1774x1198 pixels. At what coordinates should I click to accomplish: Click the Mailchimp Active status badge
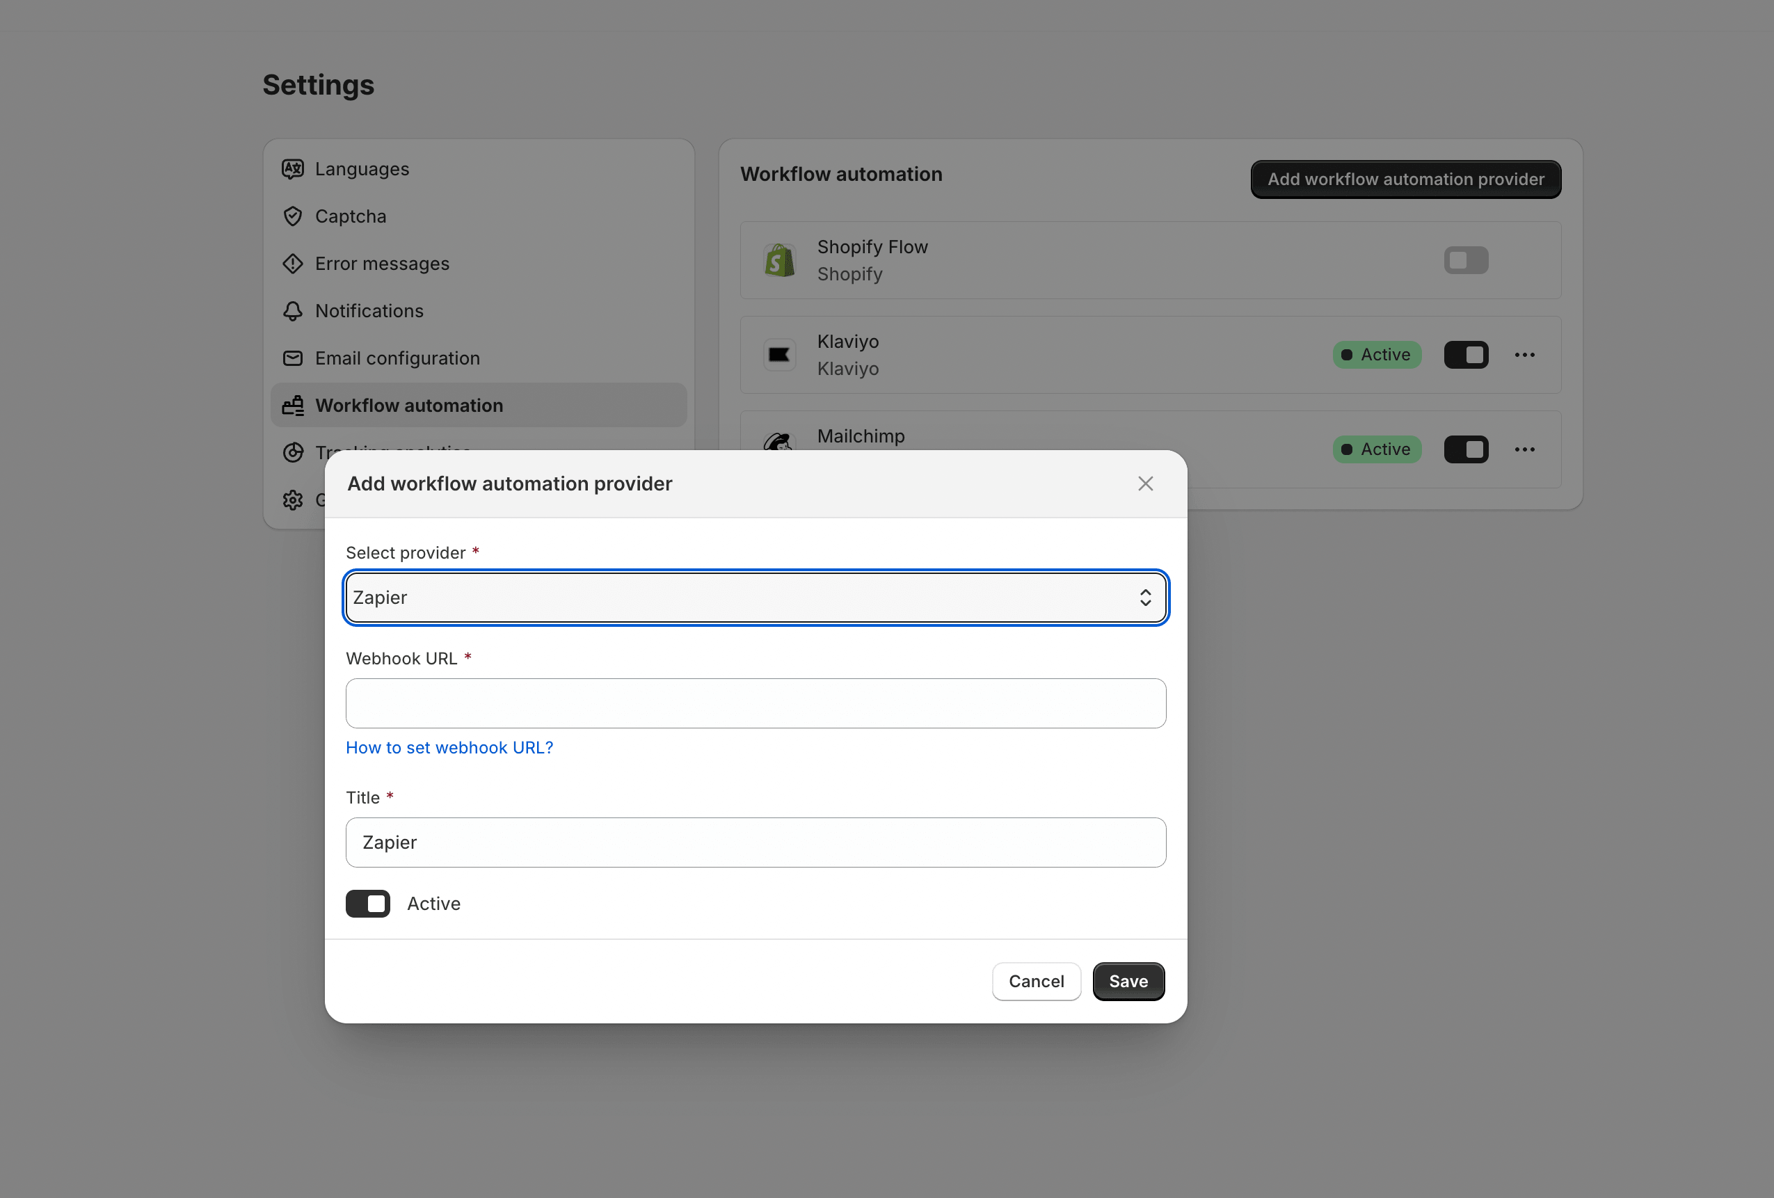(1377, 449)
